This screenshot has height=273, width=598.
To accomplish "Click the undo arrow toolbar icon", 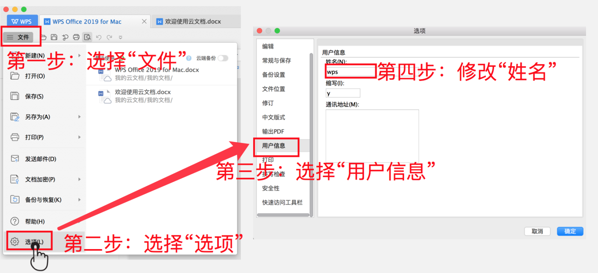I will pos(98,37).
